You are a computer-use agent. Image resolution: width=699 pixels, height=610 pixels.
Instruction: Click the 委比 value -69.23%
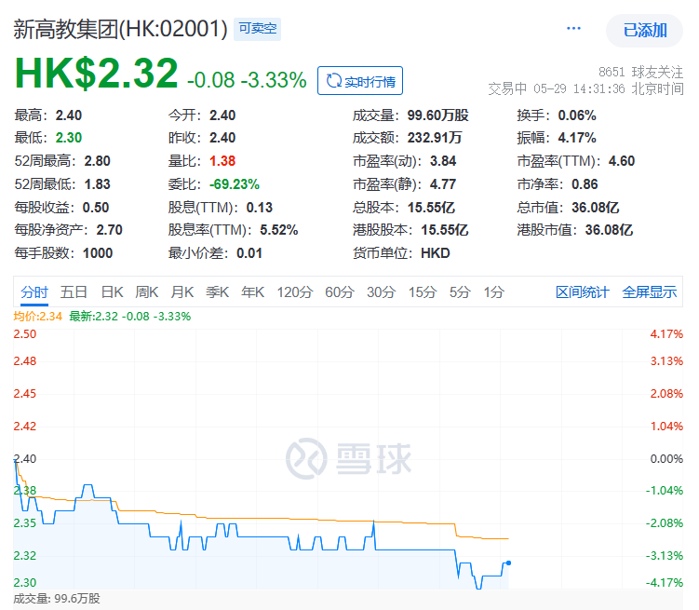235,184
